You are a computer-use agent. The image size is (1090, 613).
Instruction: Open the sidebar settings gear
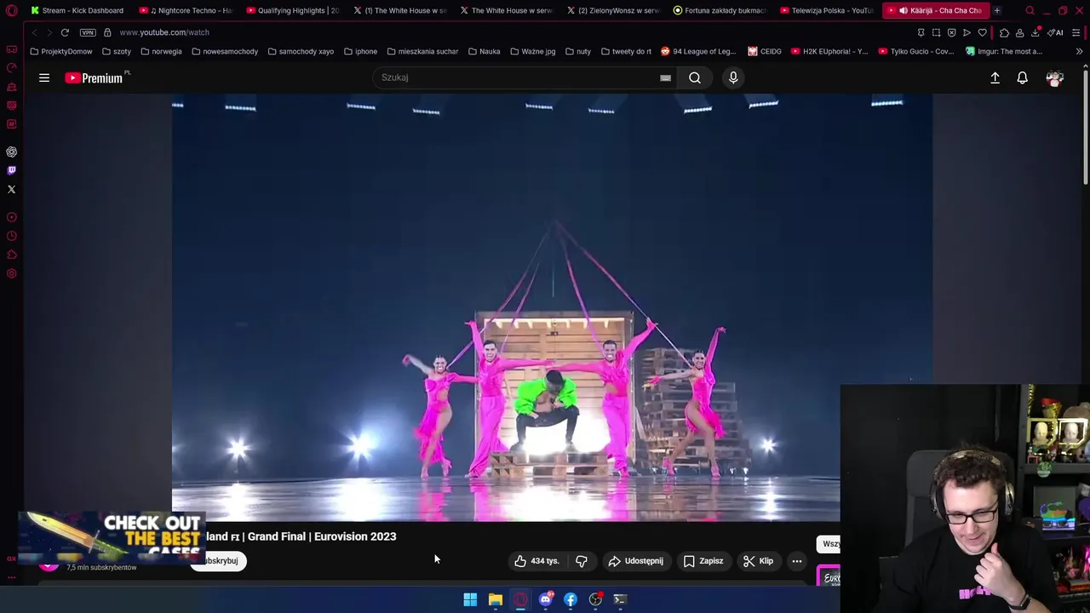(11, 273)
